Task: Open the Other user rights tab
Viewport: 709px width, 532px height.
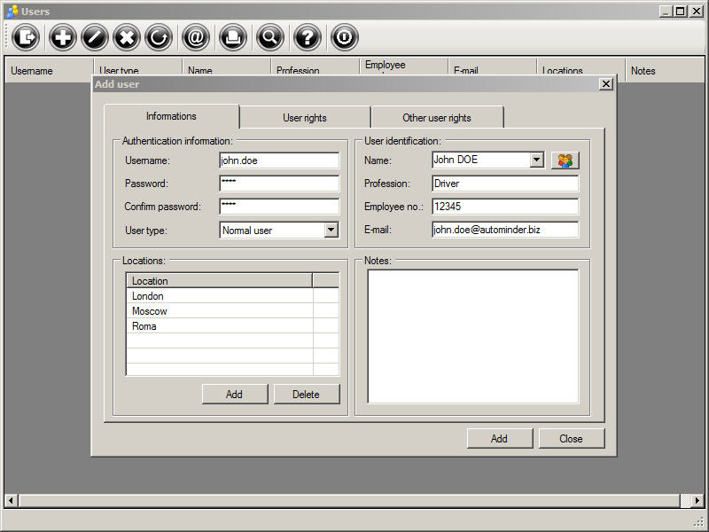Action: 436,118
